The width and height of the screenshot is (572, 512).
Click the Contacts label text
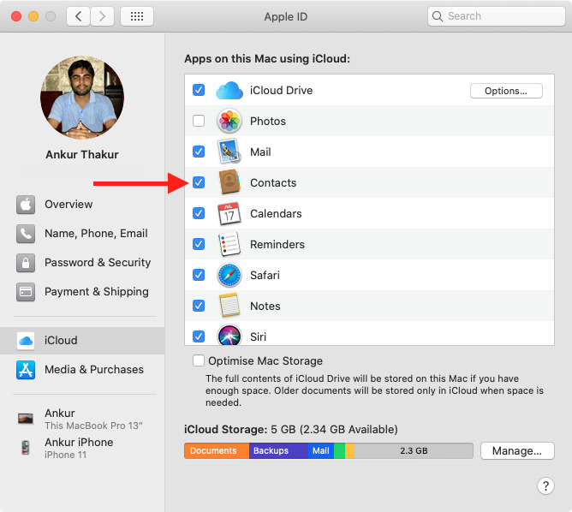coord(273,182)
